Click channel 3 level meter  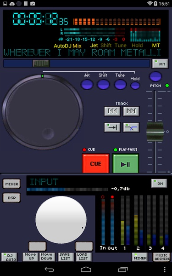tap(151, 220)
